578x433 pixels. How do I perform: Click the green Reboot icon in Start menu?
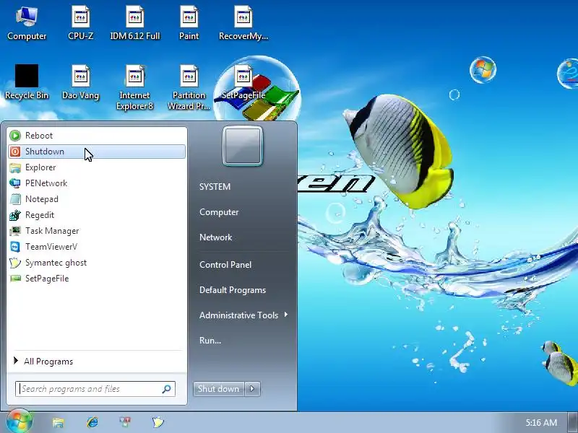click(x=15, y=136)
